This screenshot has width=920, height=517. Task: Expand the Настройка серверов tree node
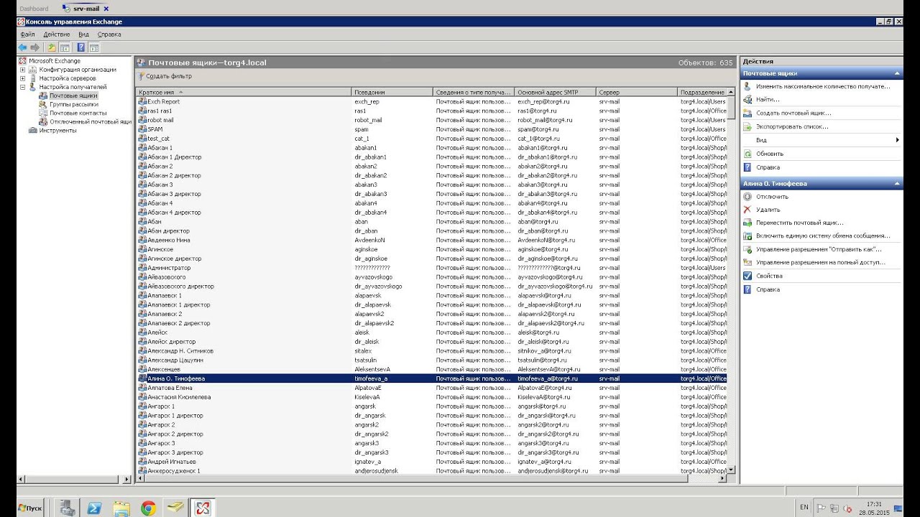tap(22, 78)
